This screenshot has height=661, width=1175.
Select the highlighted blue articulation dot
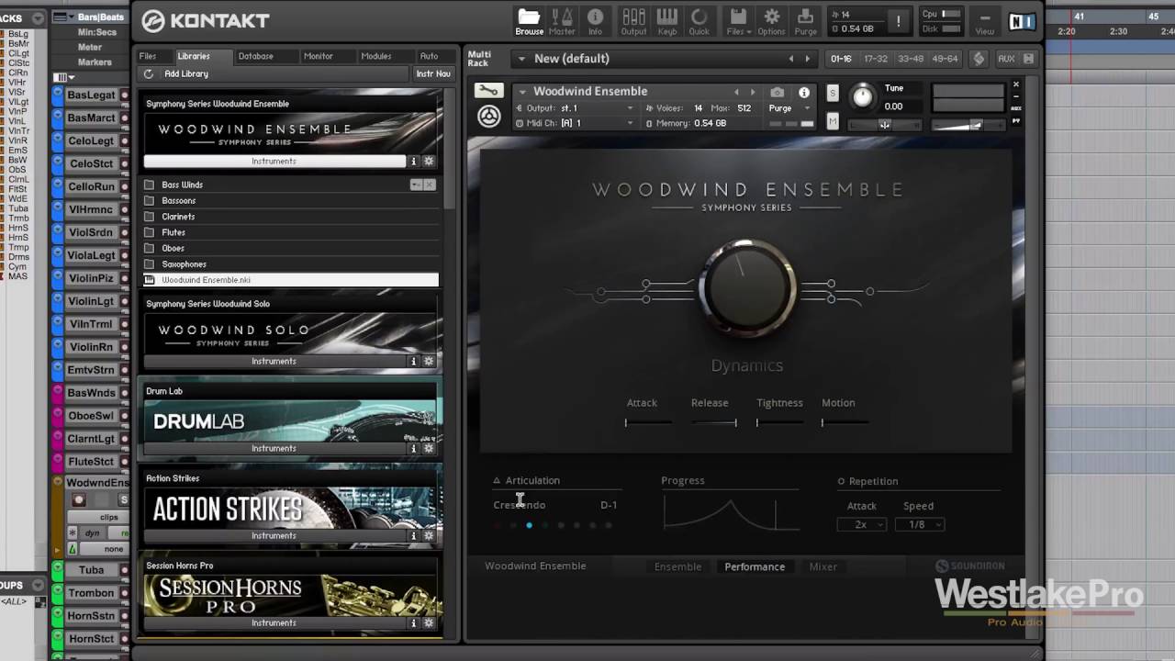529,525
